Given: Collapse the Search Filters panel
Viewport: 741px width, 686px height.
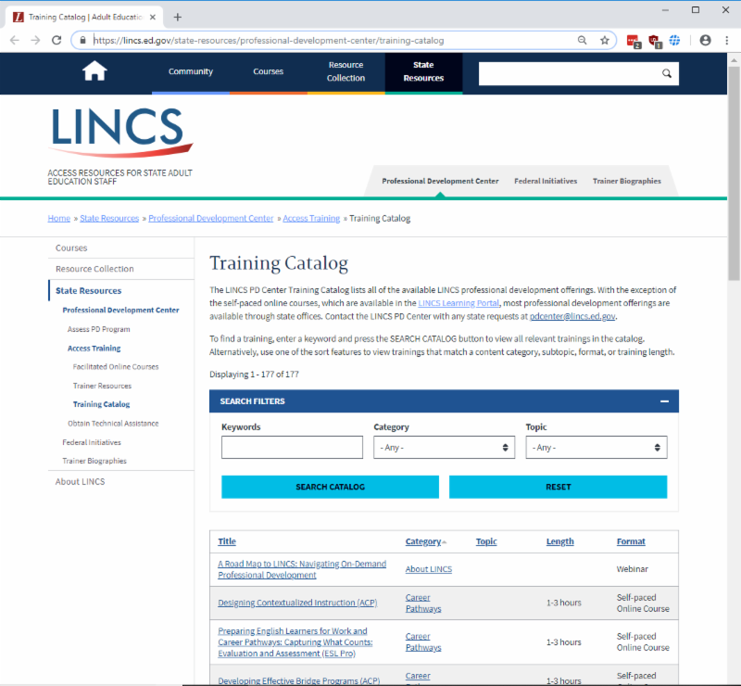Looking at the screenshot, I should click(x=664, y=401).
